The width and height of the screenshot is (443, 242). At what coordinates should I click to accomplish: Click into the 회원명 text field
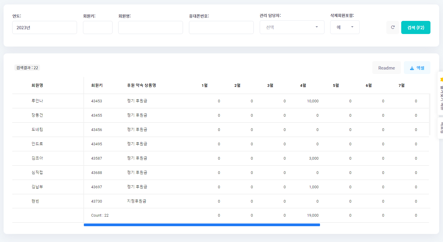click(x=150, y=27)
